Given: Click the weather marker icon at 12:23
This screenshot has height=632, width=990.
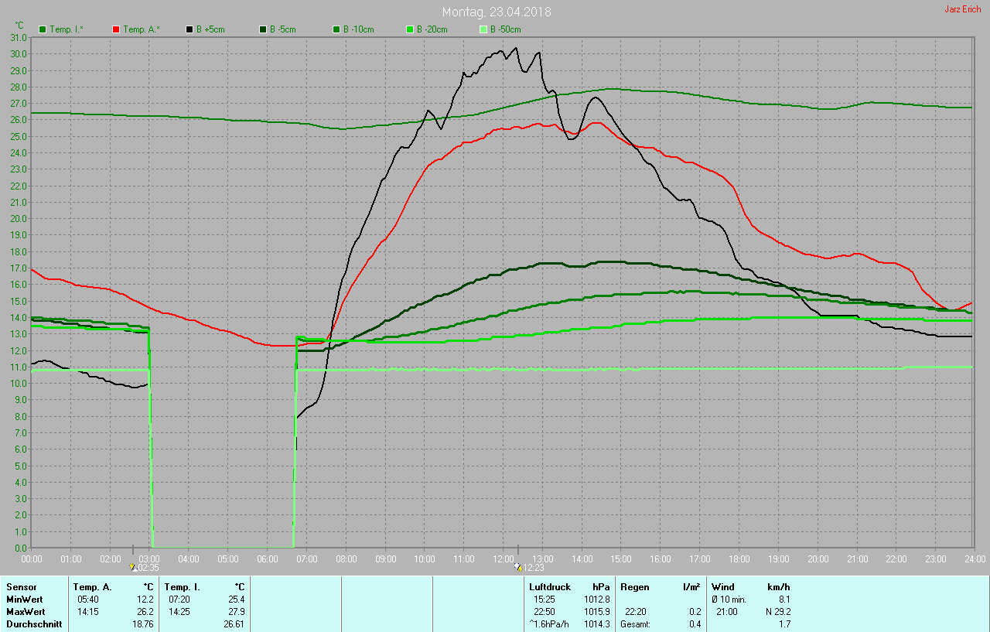Looking at the screenshot, I should 517,567.
